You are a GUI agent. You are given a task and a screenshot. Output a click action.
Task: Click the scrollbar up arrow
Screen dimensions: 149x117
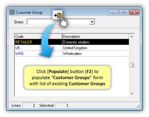132,36
